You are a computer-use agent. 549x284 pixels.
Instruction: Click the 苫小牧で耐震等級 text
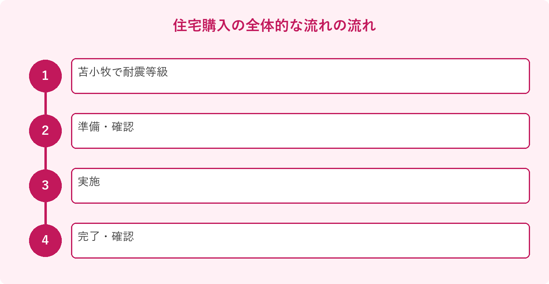tap(123, 72)
